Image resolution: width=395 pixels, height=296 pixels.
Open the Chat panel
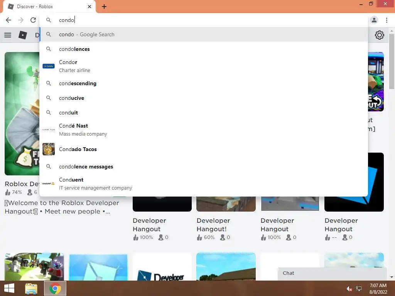[x=332, y=273]
